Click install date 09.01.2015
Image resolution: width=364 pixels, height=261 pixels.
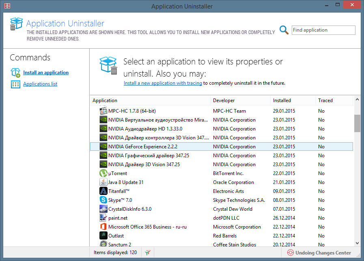(x=284, y=191)
